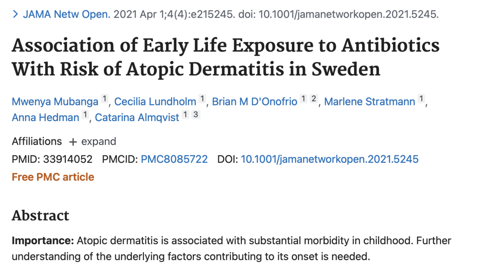Open author Anna Hedman's page

pos(45,117)
